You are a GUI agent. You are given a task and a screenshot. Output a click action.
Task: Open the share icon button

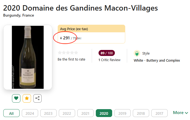tap(37, 98)
